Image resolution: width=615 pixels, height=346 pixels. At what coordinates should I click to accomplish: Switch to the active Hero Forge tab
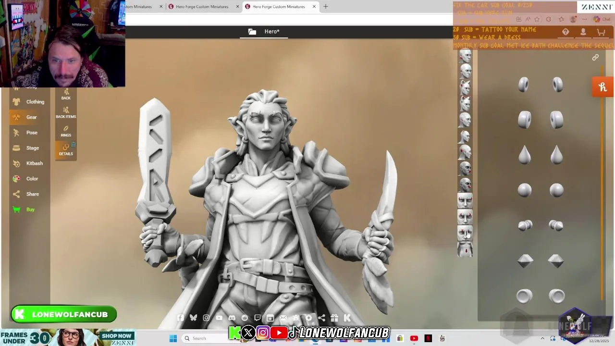click(280, 7)
